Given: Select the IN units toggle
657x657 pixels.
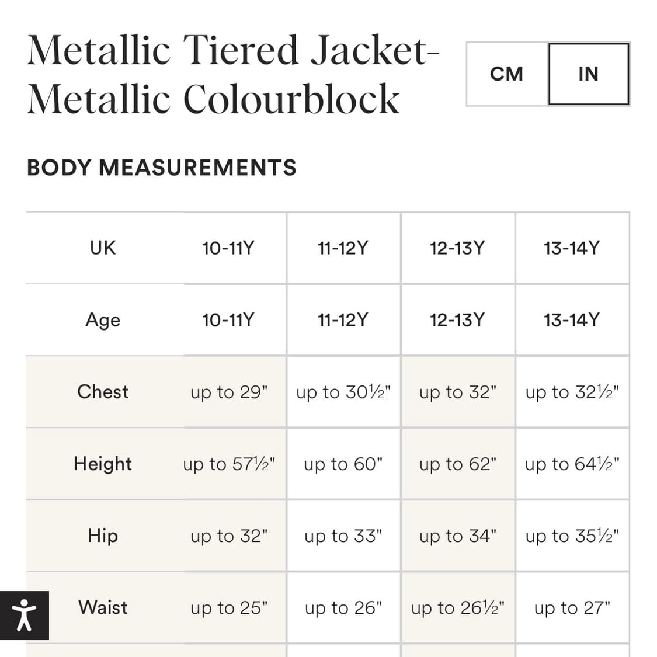Looking at the screenshot, I should click(588, 74).
